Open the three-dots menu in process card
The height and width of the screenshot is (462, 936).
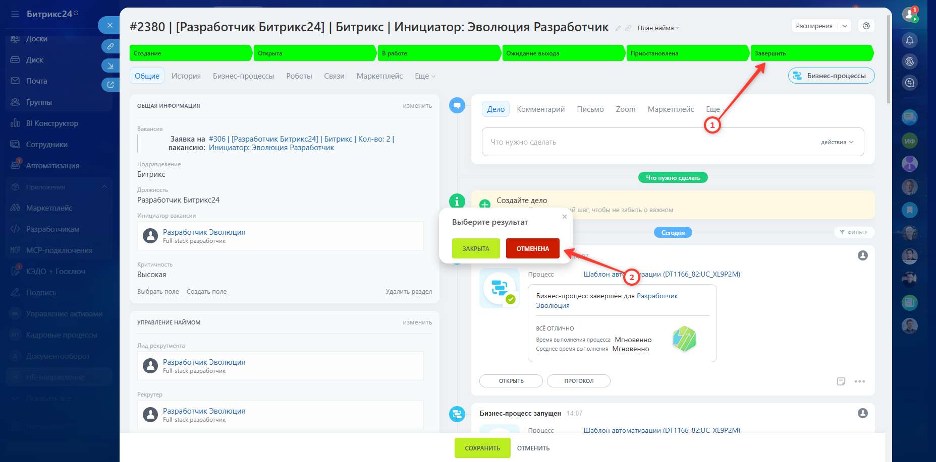click(860, 381)
